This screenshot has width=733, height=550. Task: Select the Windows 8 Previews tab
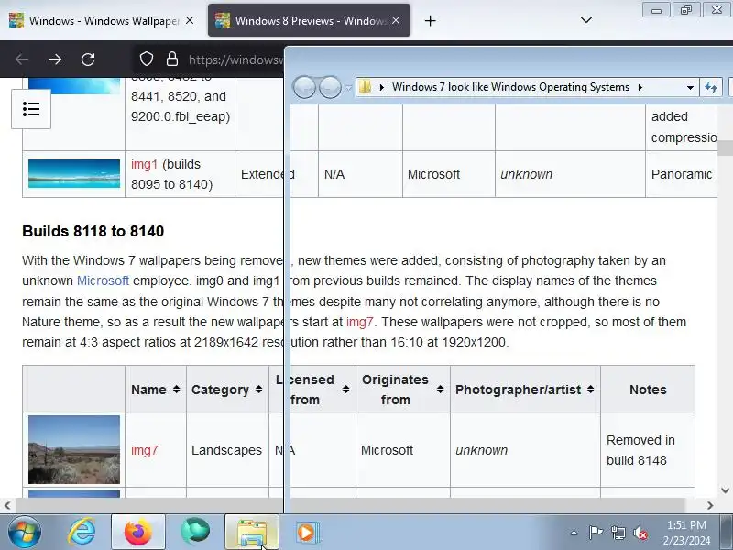click(x=309, y=20)
